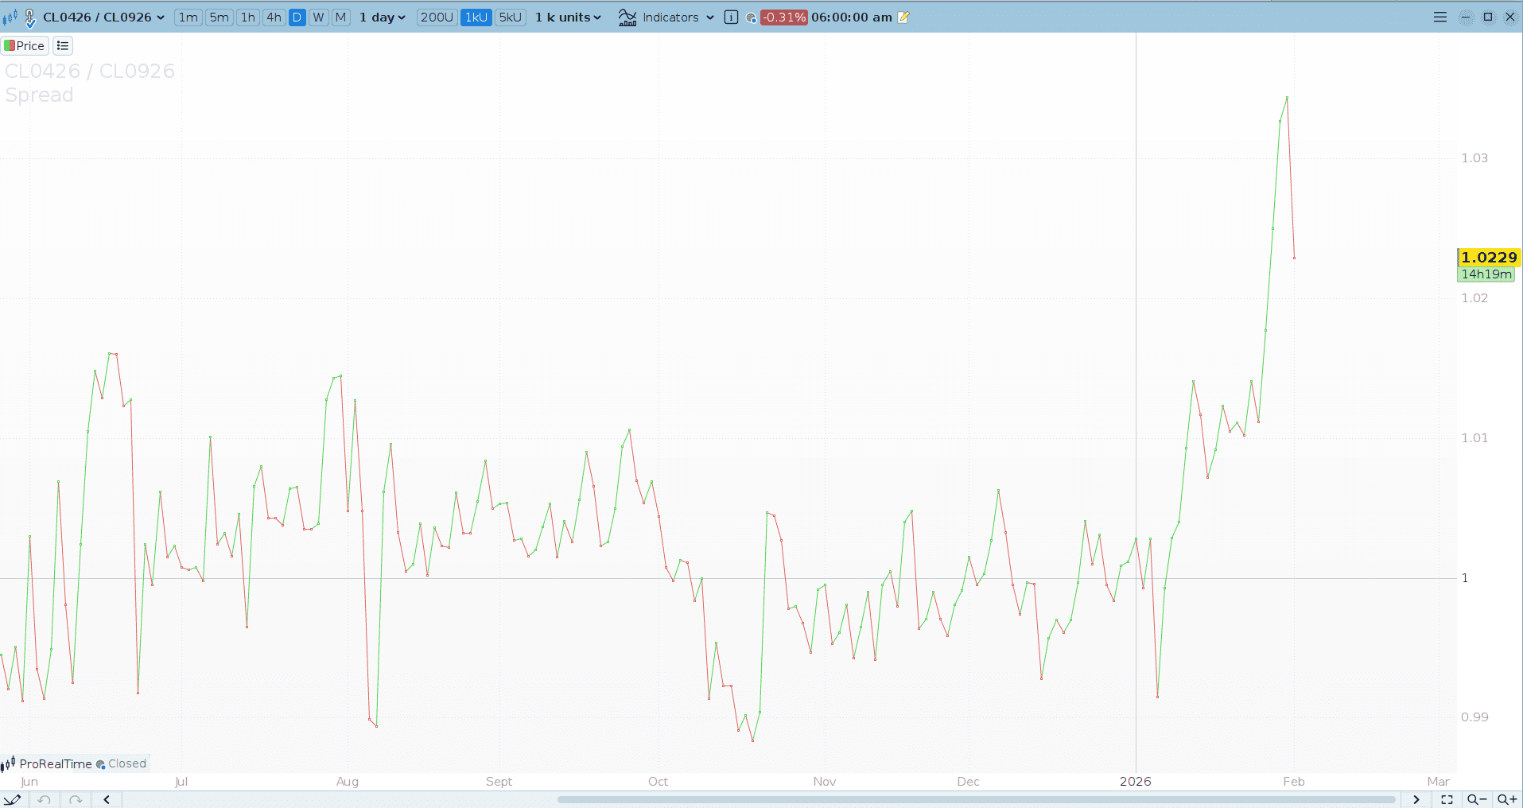Click the zoom in magnifier icon
The image size is (1523, 808).
point(1507,799)
